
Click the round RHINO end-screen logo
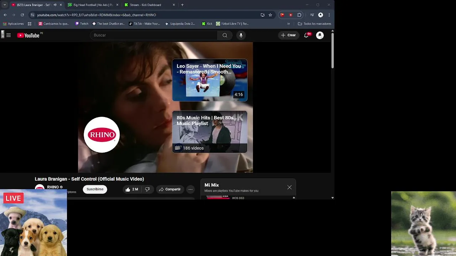[102, 135]
